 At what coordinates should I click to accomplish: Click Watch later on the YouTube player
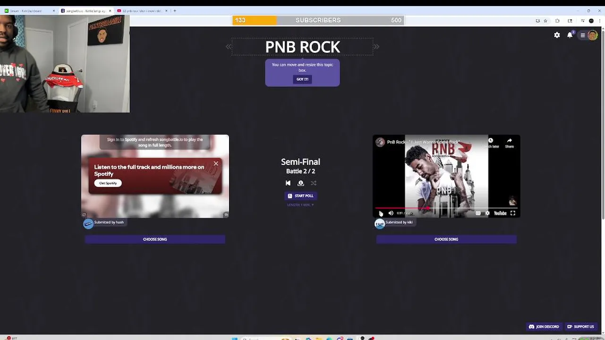pos(491,143)
